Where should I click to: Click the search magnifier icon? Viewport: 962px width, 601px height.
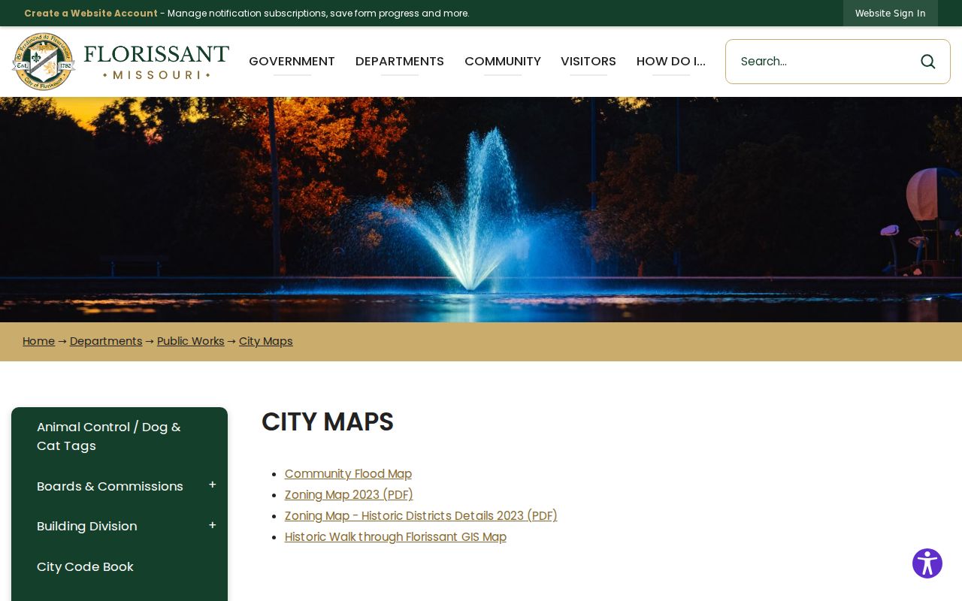(x=928, y=62)
